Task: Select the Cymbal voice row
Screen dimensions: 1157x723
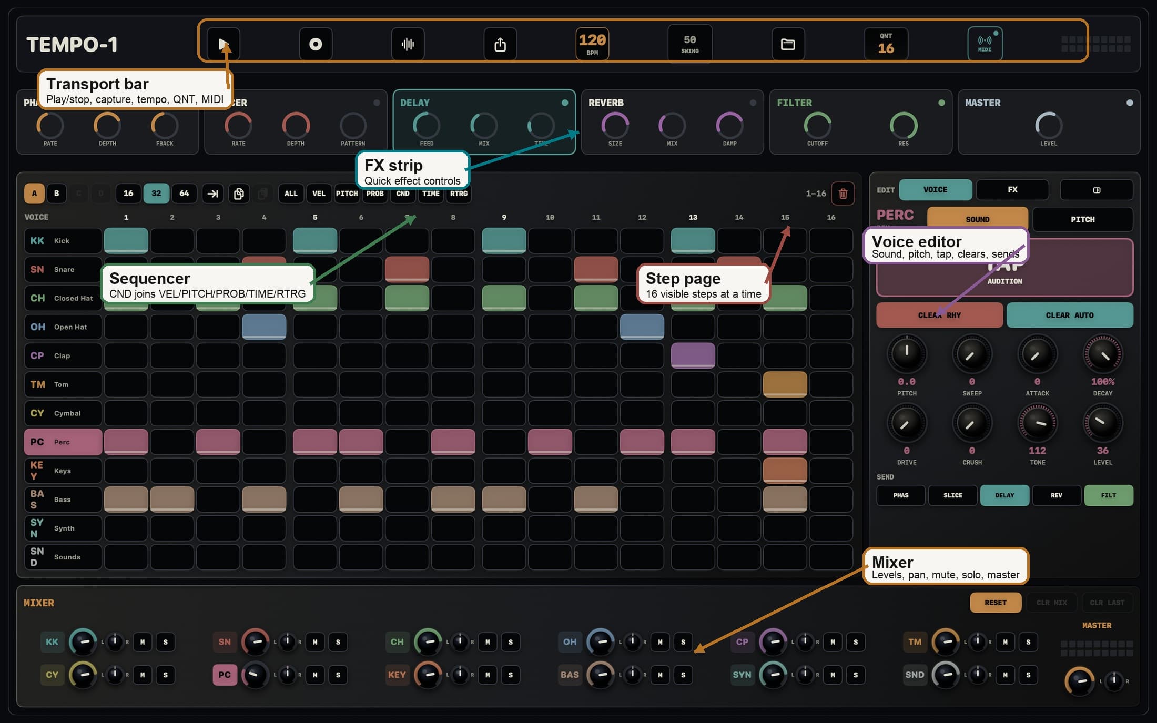Action: (x=63, y=413)
